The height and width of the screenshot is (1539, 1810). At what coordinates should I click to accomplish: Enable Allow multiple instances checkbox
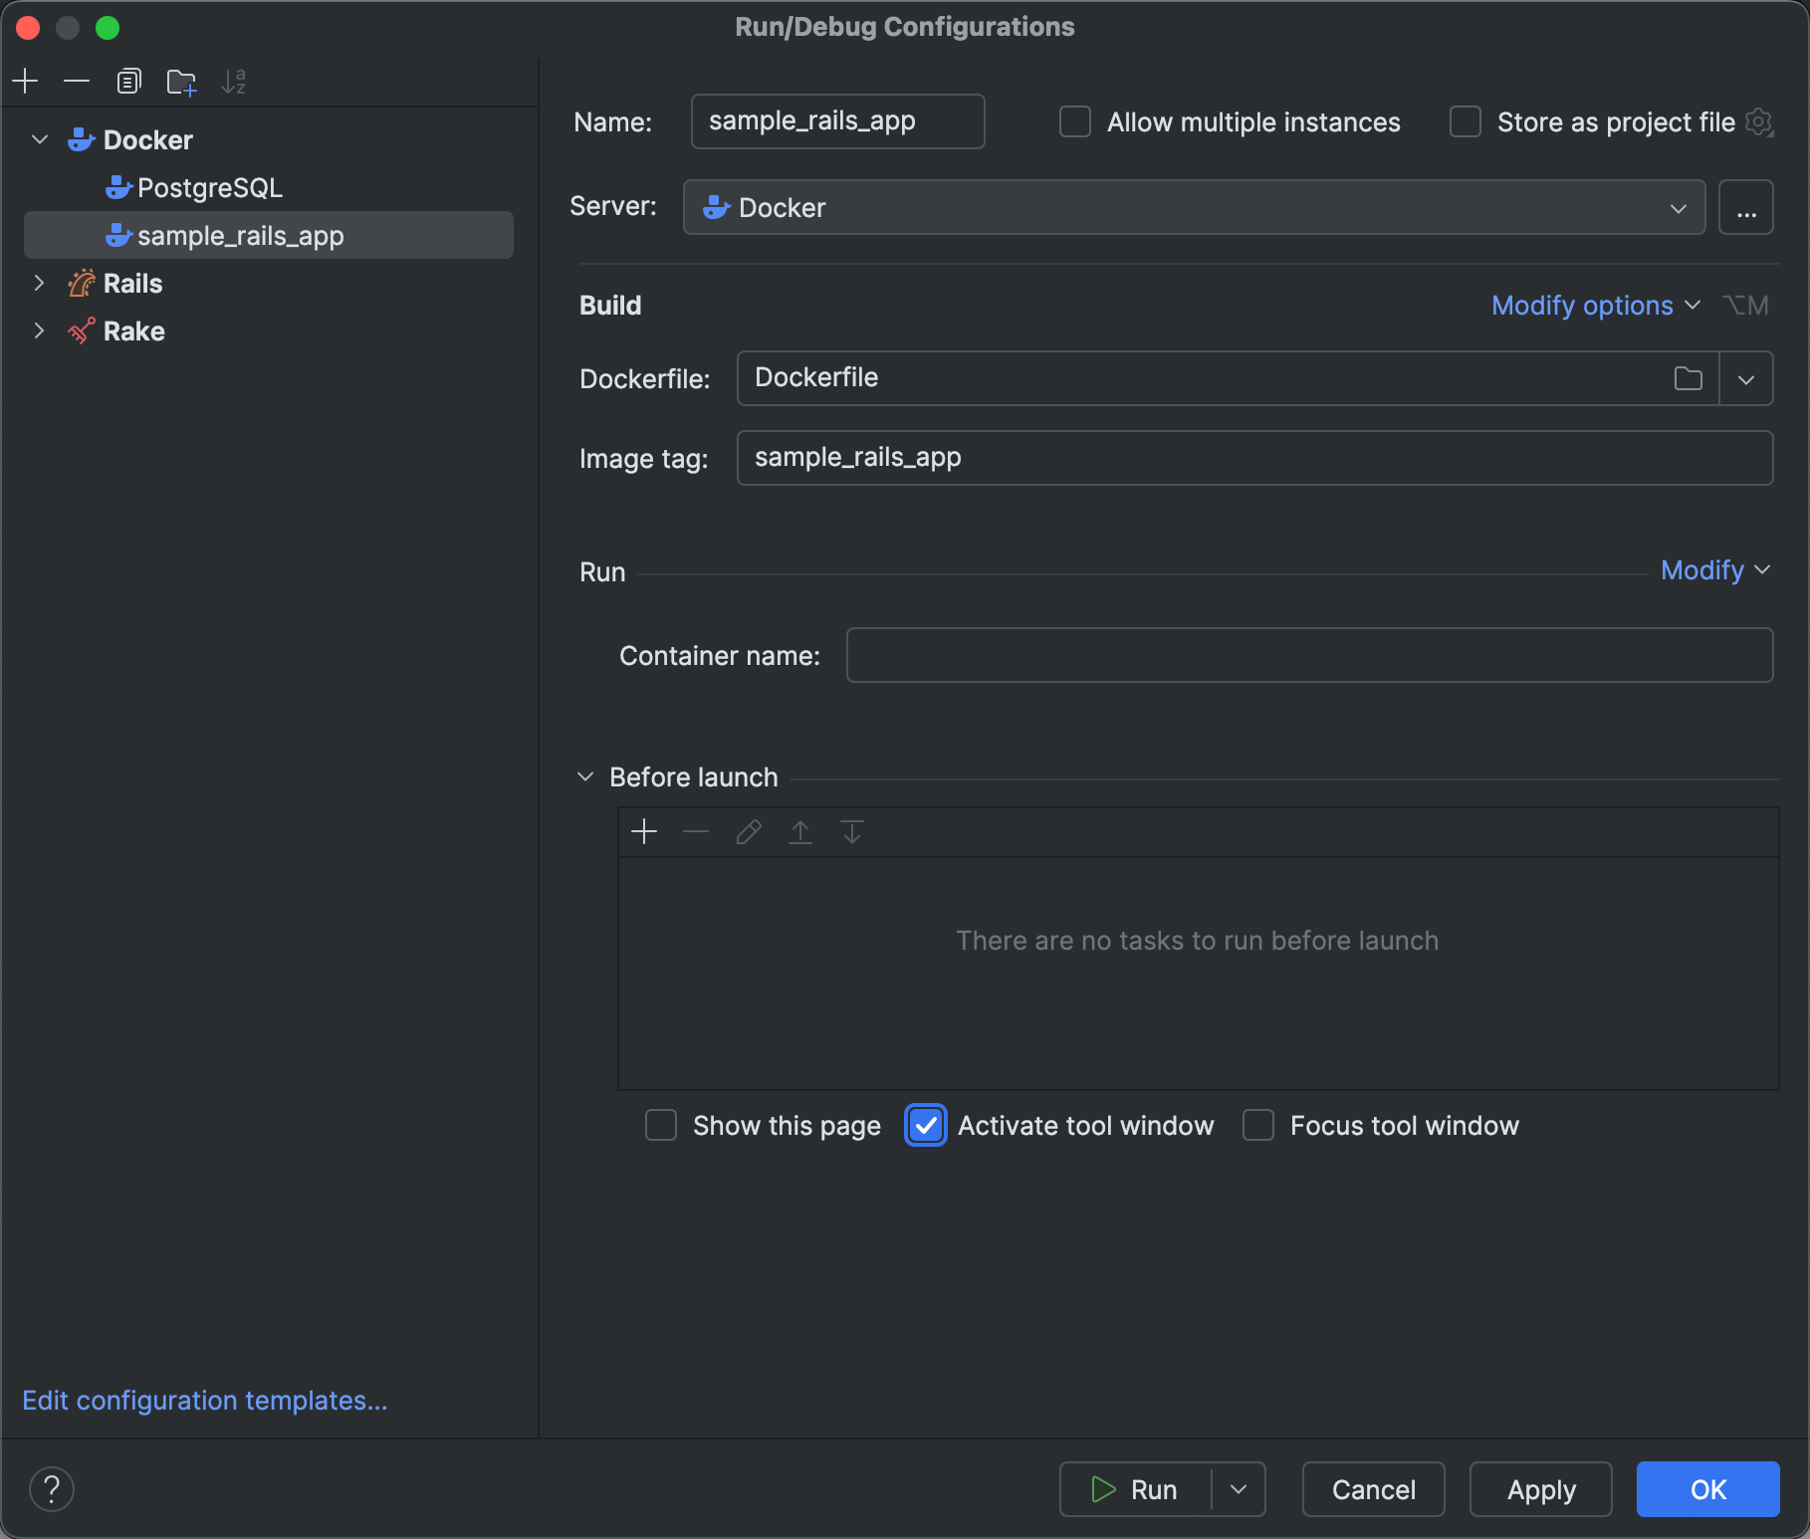point(1075,122)
